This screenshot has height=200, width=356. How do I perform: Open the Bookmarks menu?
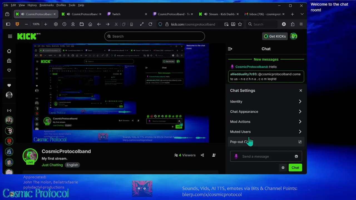[46, 5]
